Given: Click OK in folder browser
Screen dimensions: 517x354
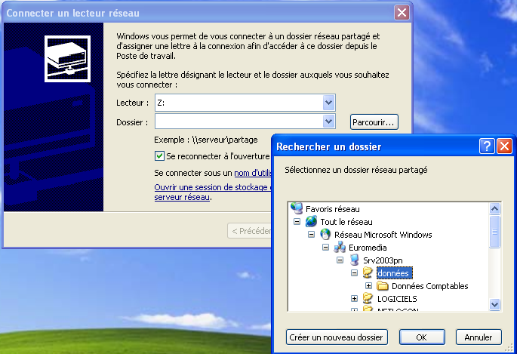Looking at the screenshot, I should click(x=422, y=337).
